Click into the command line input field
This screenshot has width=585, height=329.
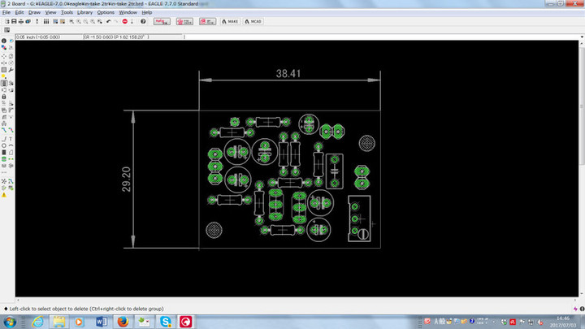point(325,37)
